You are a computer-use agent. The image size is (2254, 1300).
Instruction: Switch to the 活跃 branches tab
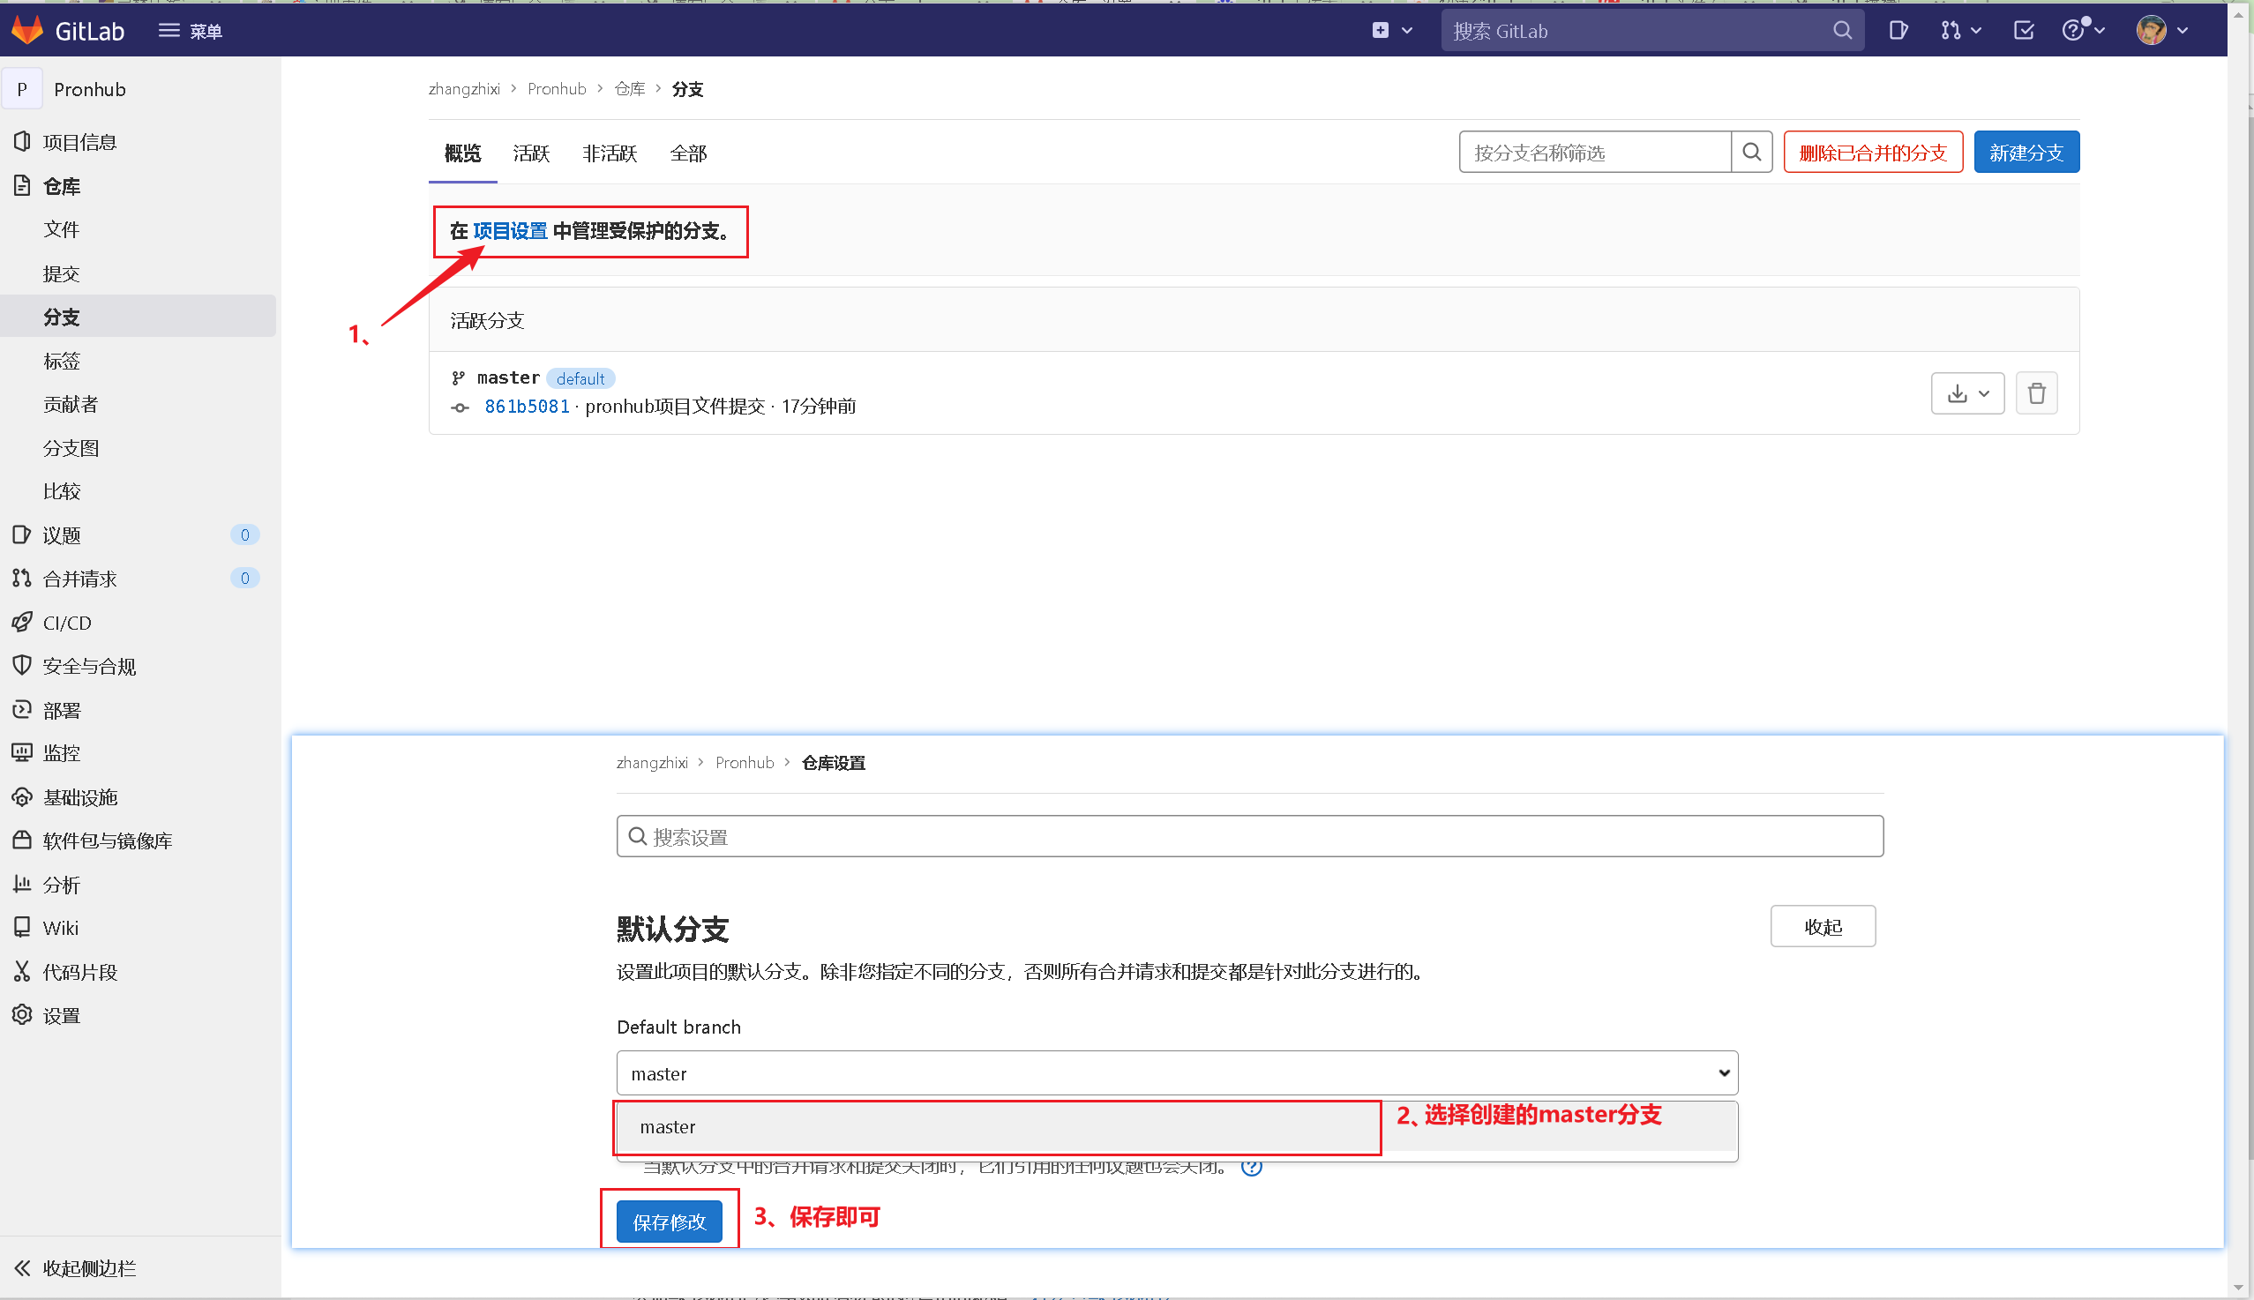[531, 153]
